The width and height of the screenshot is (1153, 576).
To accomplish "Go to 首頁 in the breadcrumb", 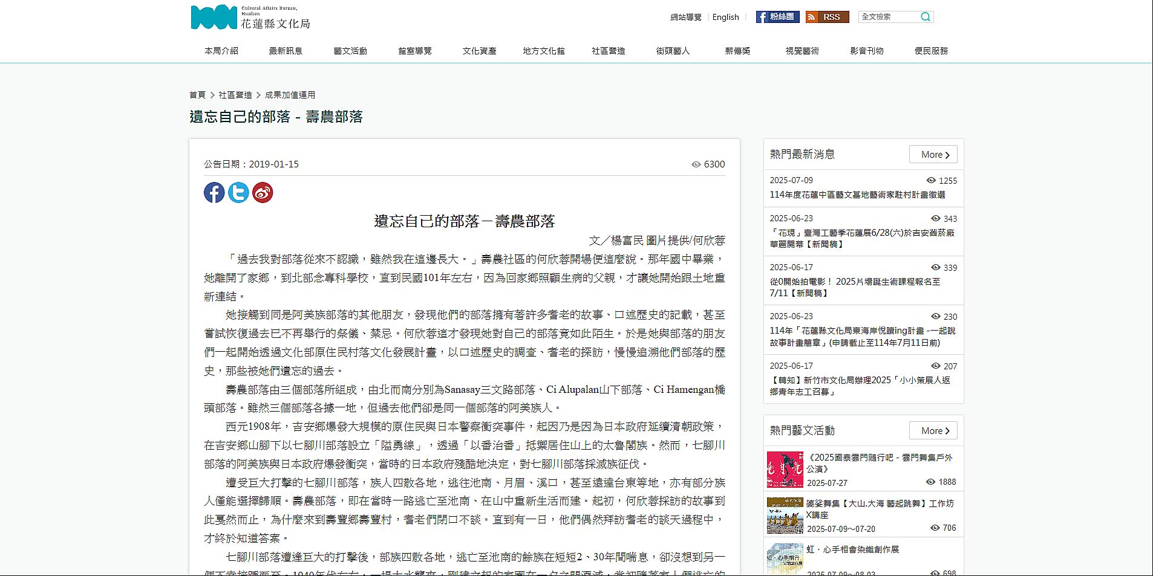I will point(197,95).
